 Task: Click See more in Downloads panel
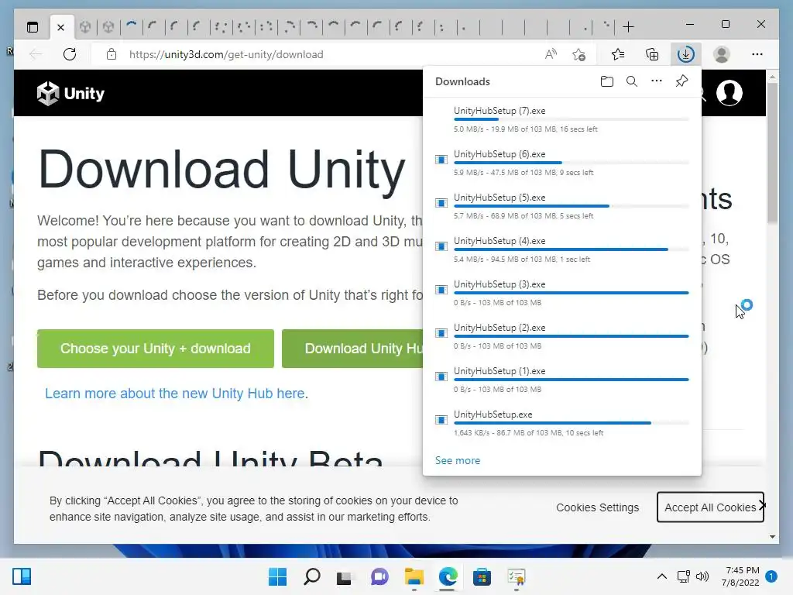pos(458,460)
